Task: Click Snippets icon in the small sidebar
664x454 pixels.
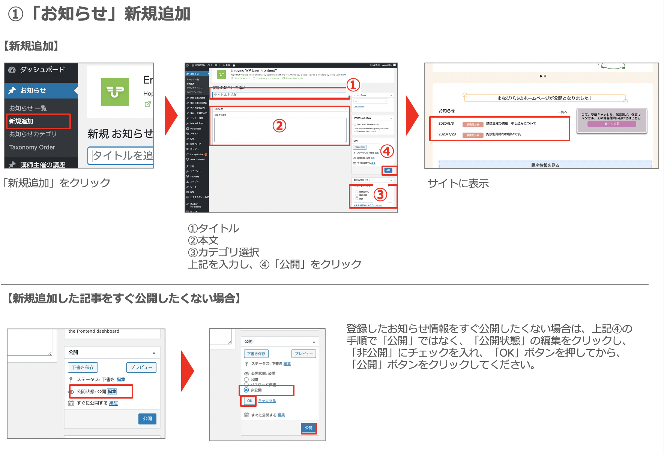Action: 188,176
